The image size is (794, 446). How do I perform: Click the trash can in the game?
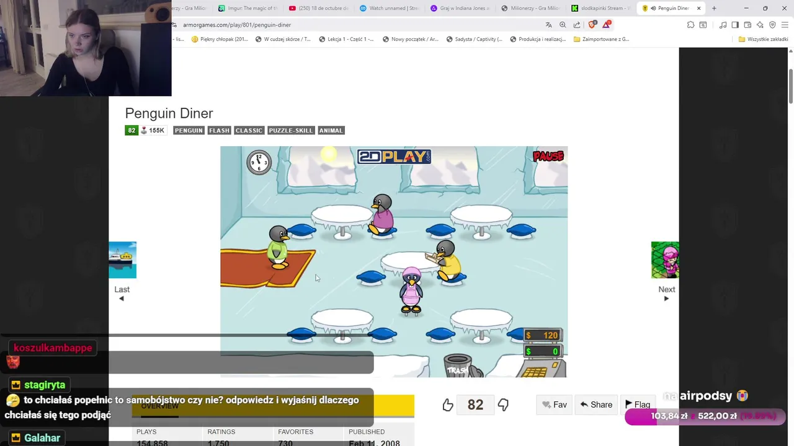pyautogui.click(x=459, y=365)
